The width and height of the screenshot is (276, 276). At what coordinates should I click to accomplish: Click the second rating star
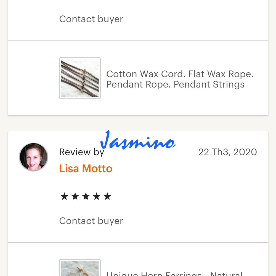[x=75, y=197]
